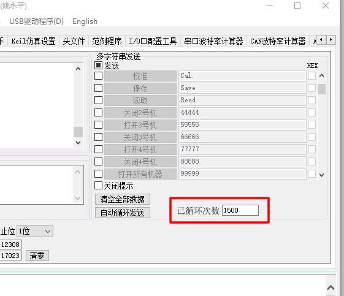This screenshot has width=344, height=296.
Task: Toggle HEX checkbox for Read row
Action: click(x=312, y=101)
